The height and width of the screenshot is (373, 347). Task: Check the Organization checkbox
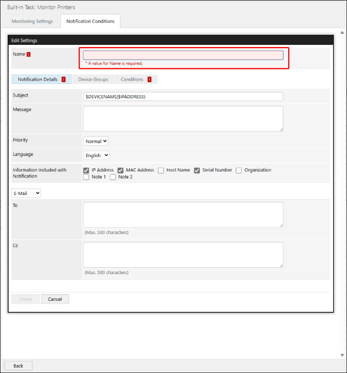[x=239, y=170]
